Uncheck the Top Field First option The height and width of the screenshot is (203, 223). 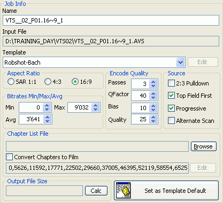(x=171, y=96)
